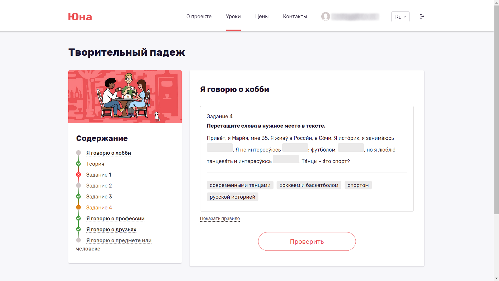Select the word chip спортом
This screenshot has width=499, height=281.
(x=358, y=185)
